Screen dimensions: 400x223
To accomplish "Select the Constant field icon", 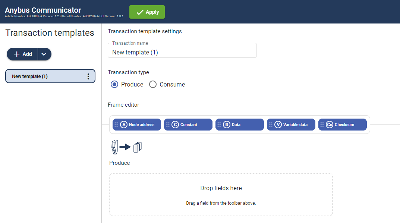I will (x=175, y=125).
